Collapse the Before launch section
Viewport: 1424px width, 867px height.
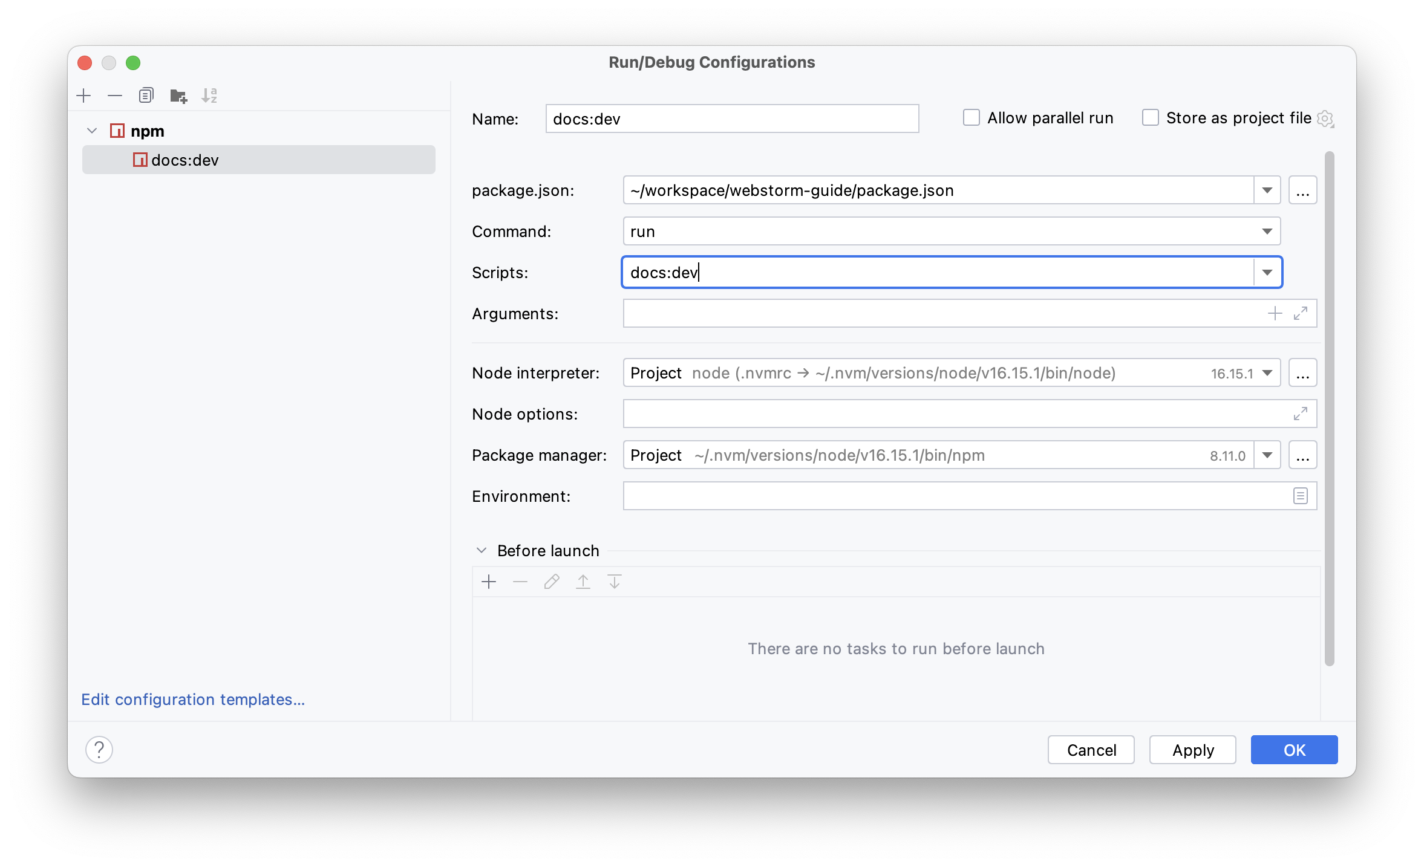[482, 550]
